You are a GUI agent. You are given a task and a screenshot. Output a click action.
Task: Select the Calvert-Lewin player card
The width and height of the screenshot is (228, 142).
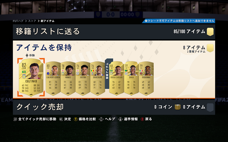53,78
